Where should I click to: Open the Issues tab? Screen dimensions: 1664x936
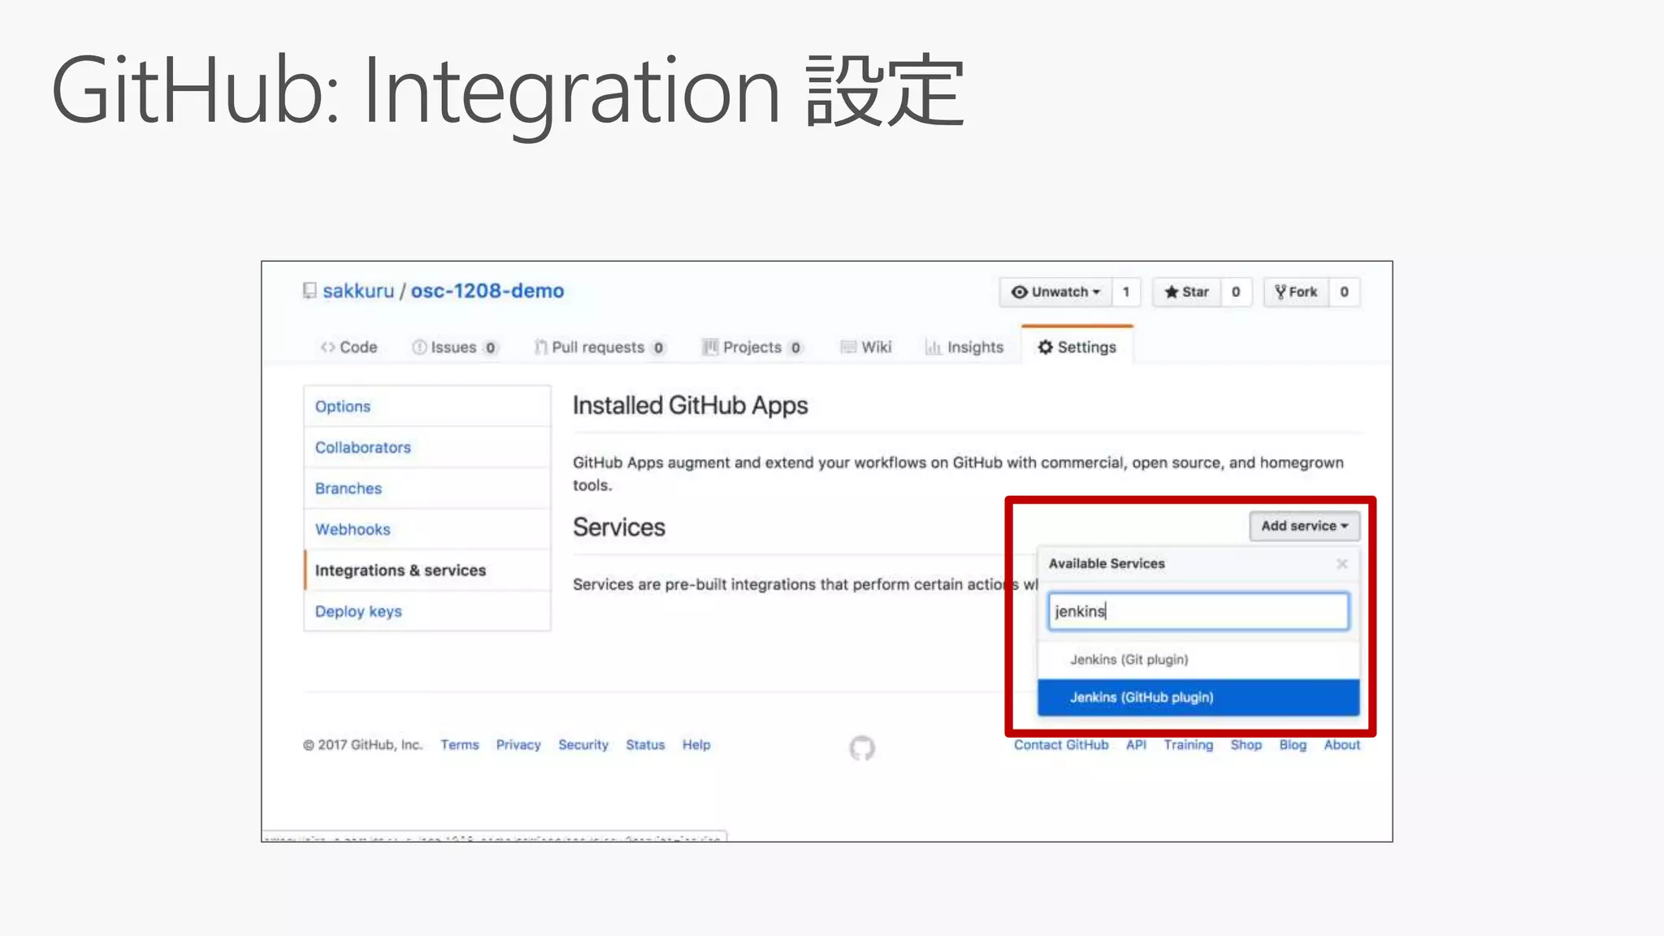coord(454,347)
